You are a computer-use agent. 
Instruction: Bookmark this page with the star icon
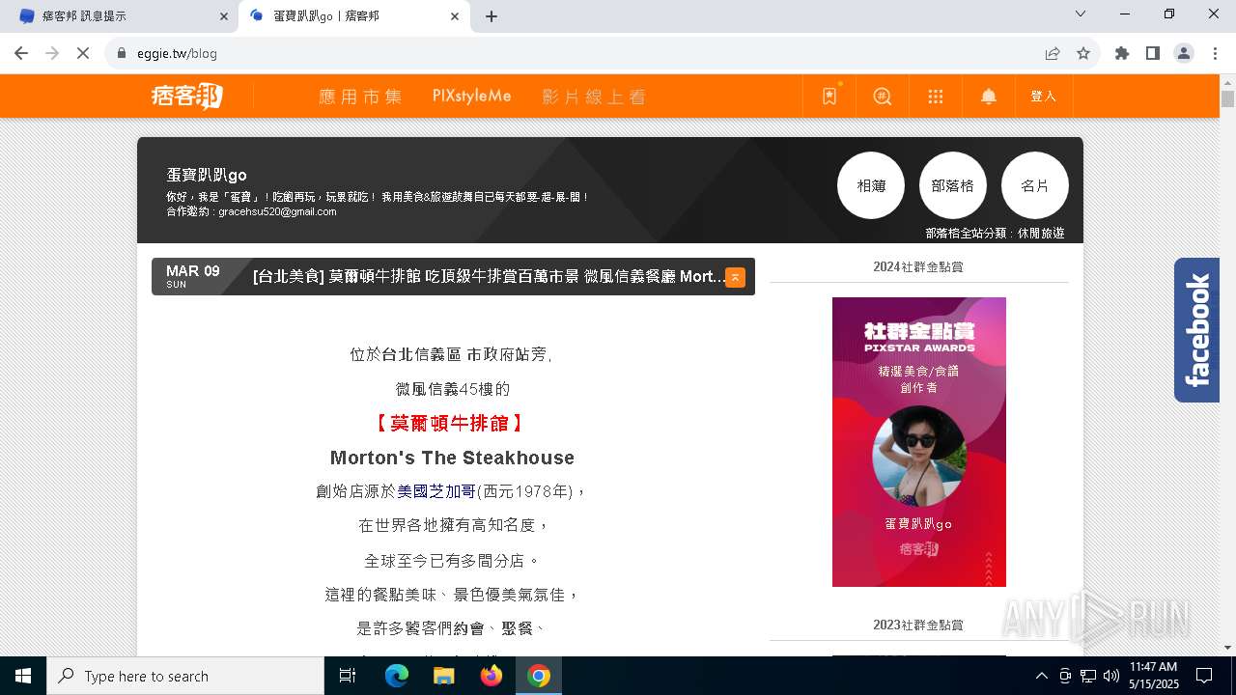1083,53
